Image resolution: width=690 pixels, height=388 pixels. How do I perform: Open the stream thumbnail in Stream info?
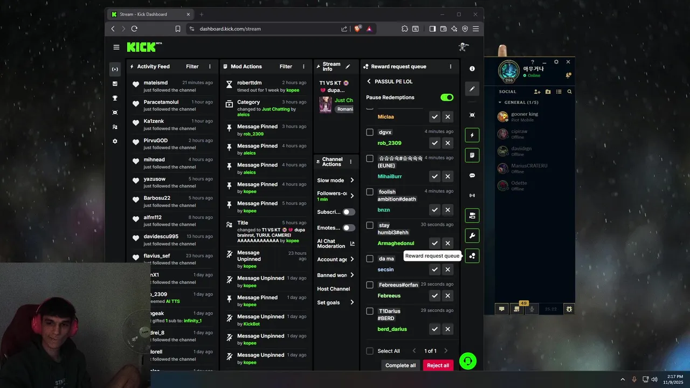[326, 105]
